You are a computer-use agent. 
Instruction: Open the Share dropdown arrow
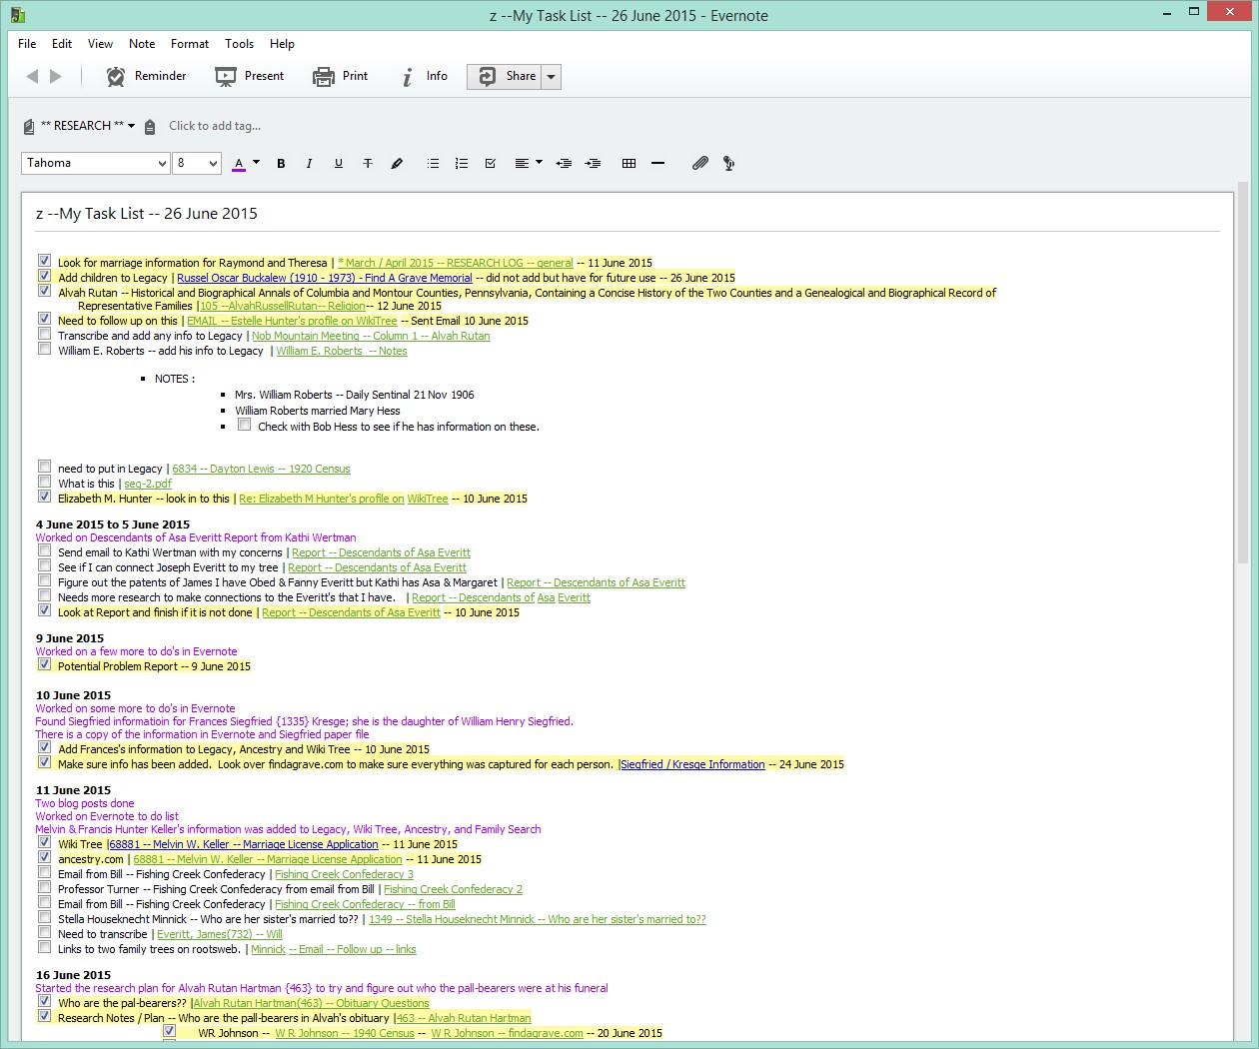[x=551, y=76]
